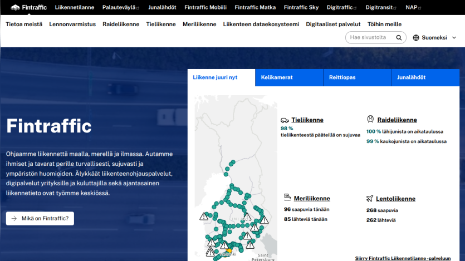Screen dimensions: 465x261
Task: Follow the Meriliikenne link in traffic panel
Action: coord(312,199)
